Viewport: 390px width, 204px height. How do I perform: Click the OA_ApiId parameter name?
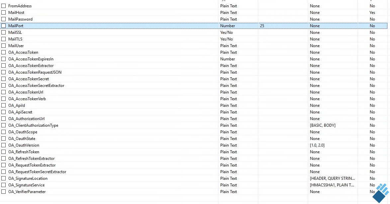coord(16,105)
